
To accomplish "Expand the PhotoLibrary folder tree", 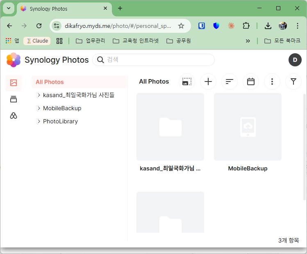I will 39,121.
